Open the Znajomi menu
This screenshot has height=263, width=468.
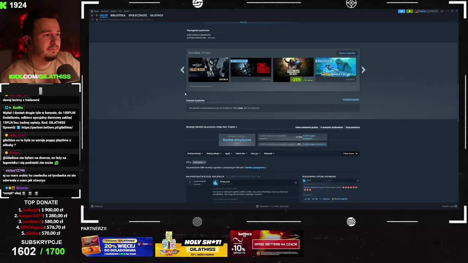tap(114, 11)
